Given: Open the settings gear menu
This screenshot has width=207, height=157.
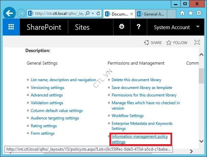Looking at the screenshot, I should coord(122,27).
